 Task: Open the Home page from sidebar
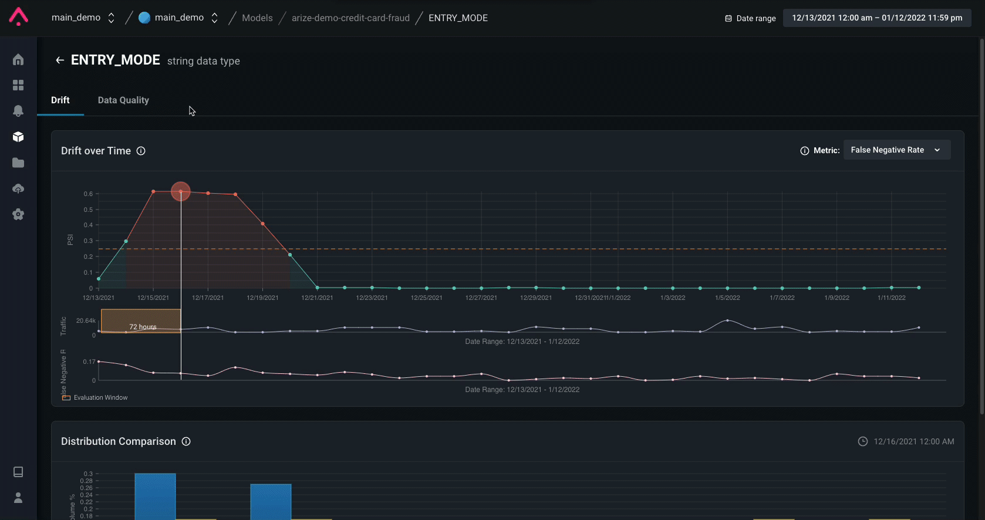coord(18,59)
